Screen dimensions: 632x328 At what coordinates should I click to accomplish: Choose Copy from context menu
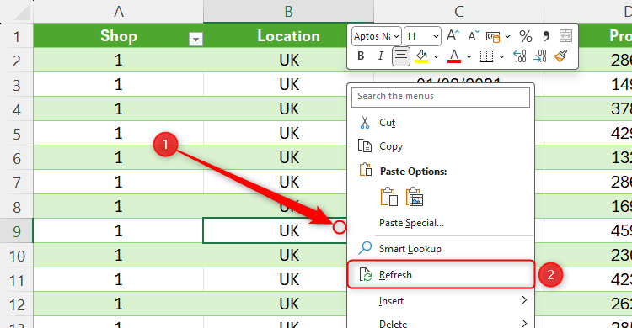pos(441,146)
